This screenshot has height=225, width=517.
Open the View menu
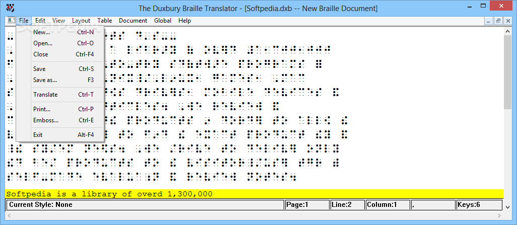coord(58,21)
